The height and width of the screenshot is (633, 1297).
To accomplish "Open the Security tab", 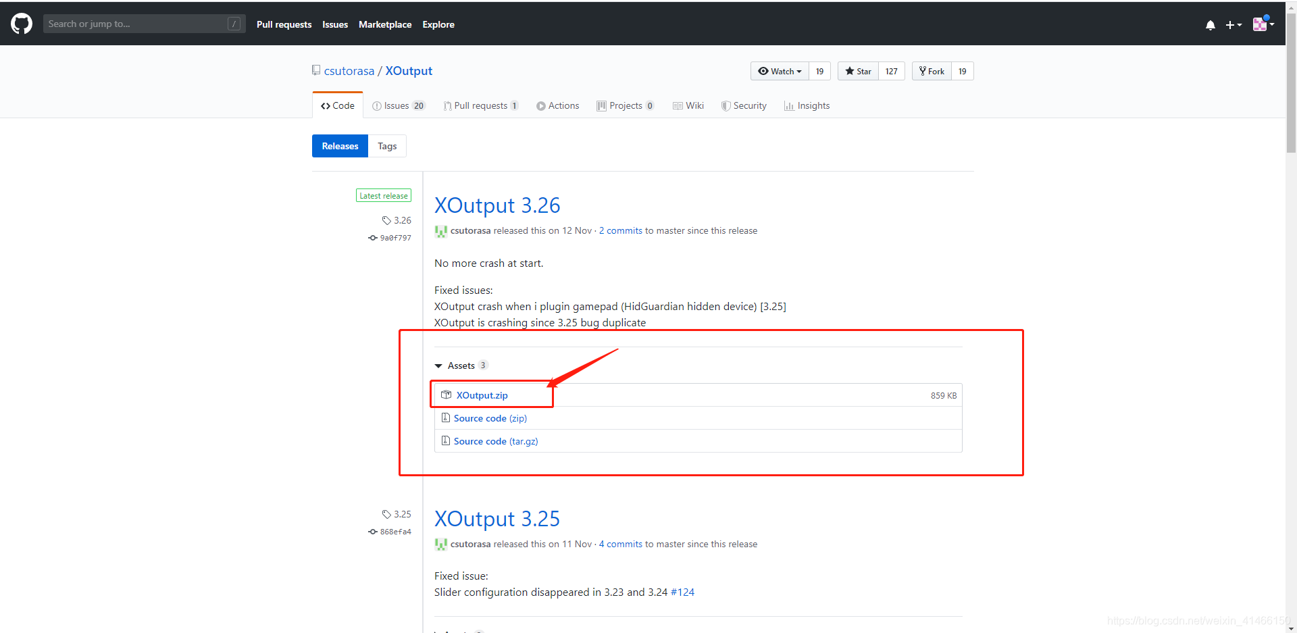I will [x=744, y=105].
